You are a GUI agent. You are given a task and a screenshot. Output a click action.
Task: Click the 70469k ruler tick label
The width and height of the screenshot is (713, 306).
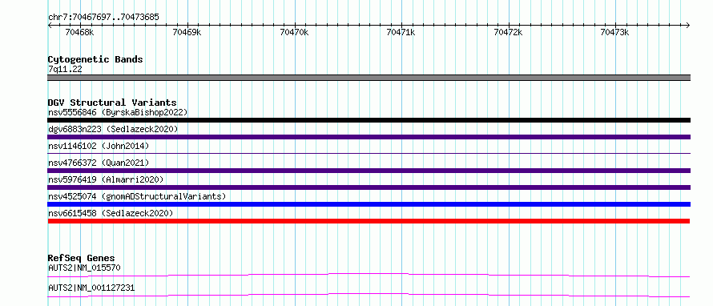tap(187, 32)
